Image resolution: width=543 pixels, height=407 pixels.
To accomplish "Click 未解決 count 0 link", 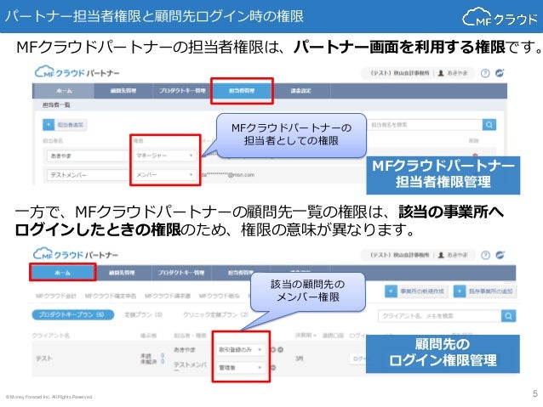I will point(163,361).
